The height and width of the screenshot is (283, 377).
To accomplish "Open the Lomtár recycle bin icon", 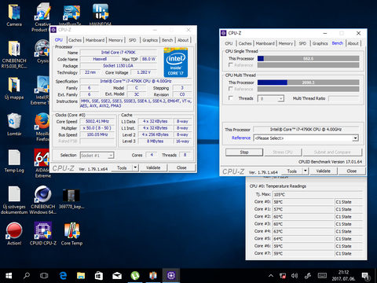I will point(14,124).
